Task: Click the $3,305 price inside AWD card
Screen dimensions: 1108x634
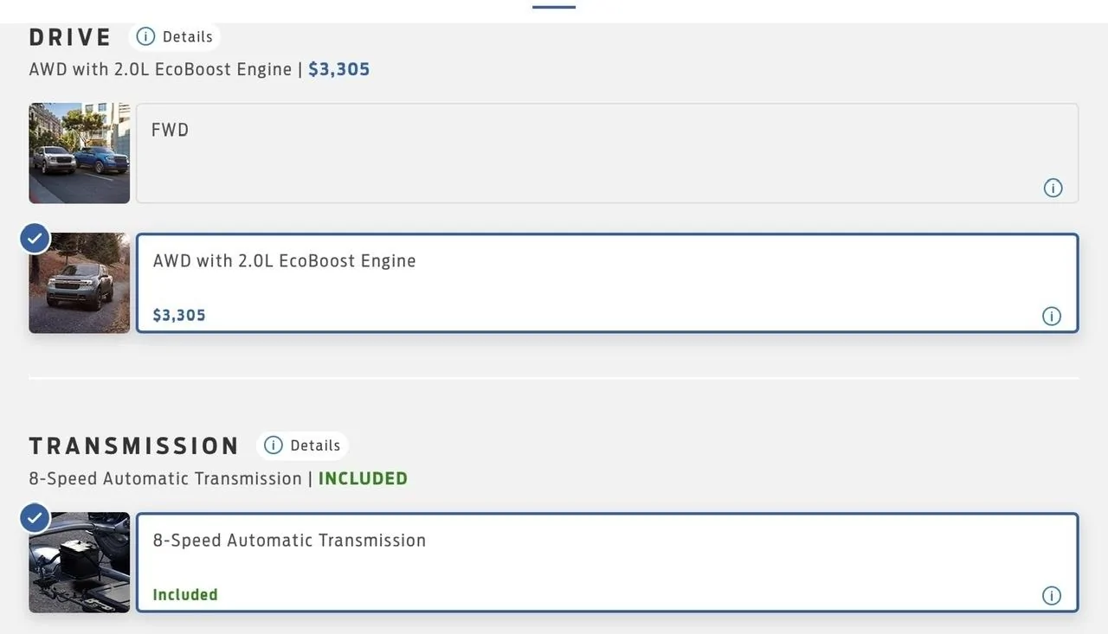Action: [x=179, y=316]
